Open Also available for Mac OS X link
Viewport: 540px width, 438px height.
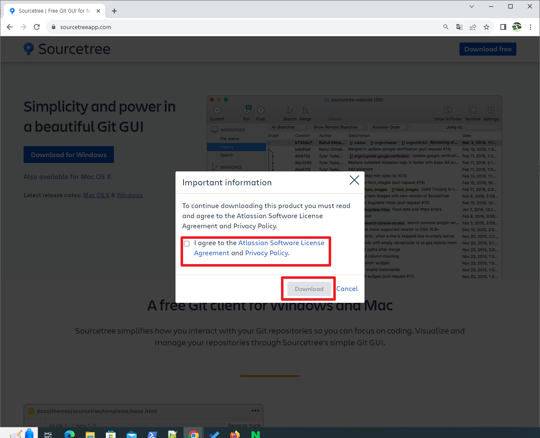pyautogui.click(x=67, y=177)
